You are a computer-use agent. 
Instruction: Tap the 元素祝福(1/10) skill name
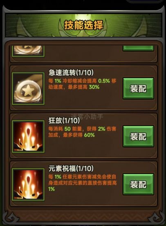coord(71,168)
